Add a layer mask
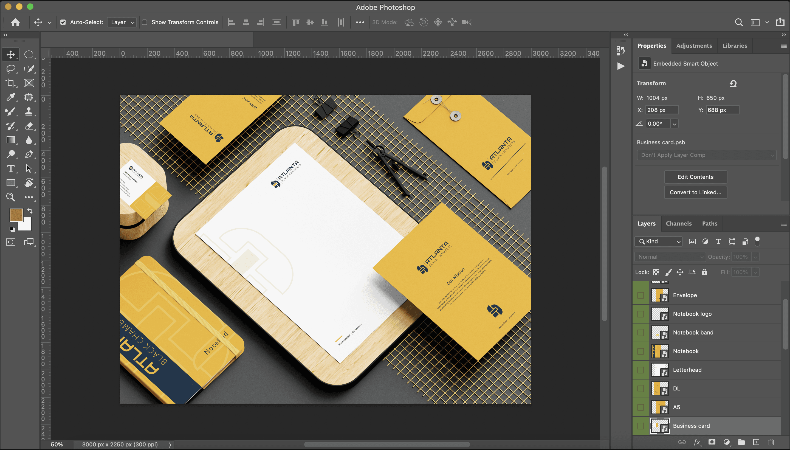The height and width of the screenshot is (450, 790). tap(712, 442)
